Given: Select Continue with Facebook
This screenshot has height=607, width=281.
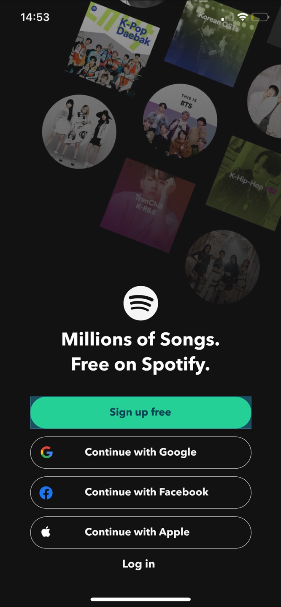Looking at the screenshot, I should (140, 492).
